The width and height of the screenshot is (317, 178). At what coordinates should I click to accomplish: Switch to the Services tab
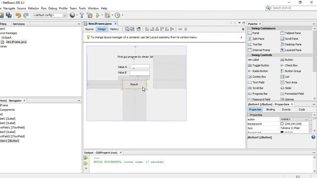[x=19, y=24]
